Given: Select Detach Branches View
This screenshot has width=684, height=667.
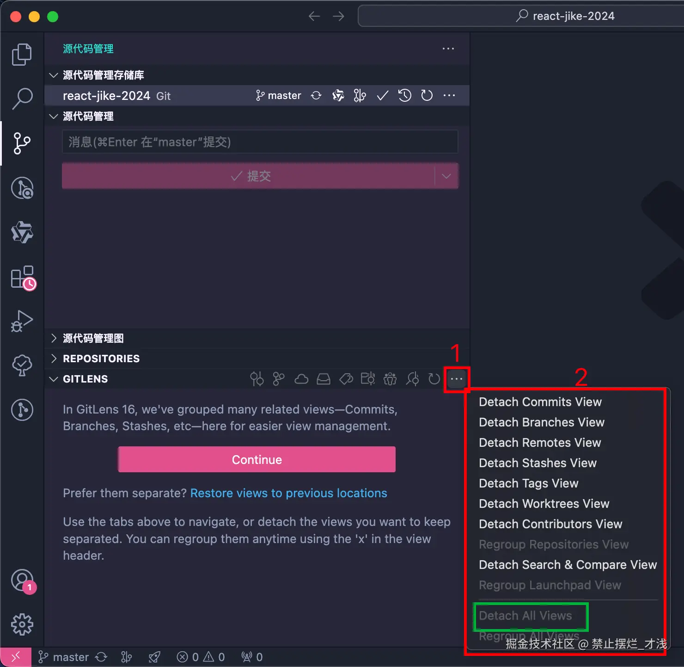Looking at the screenshot, I should click(542, 422).
